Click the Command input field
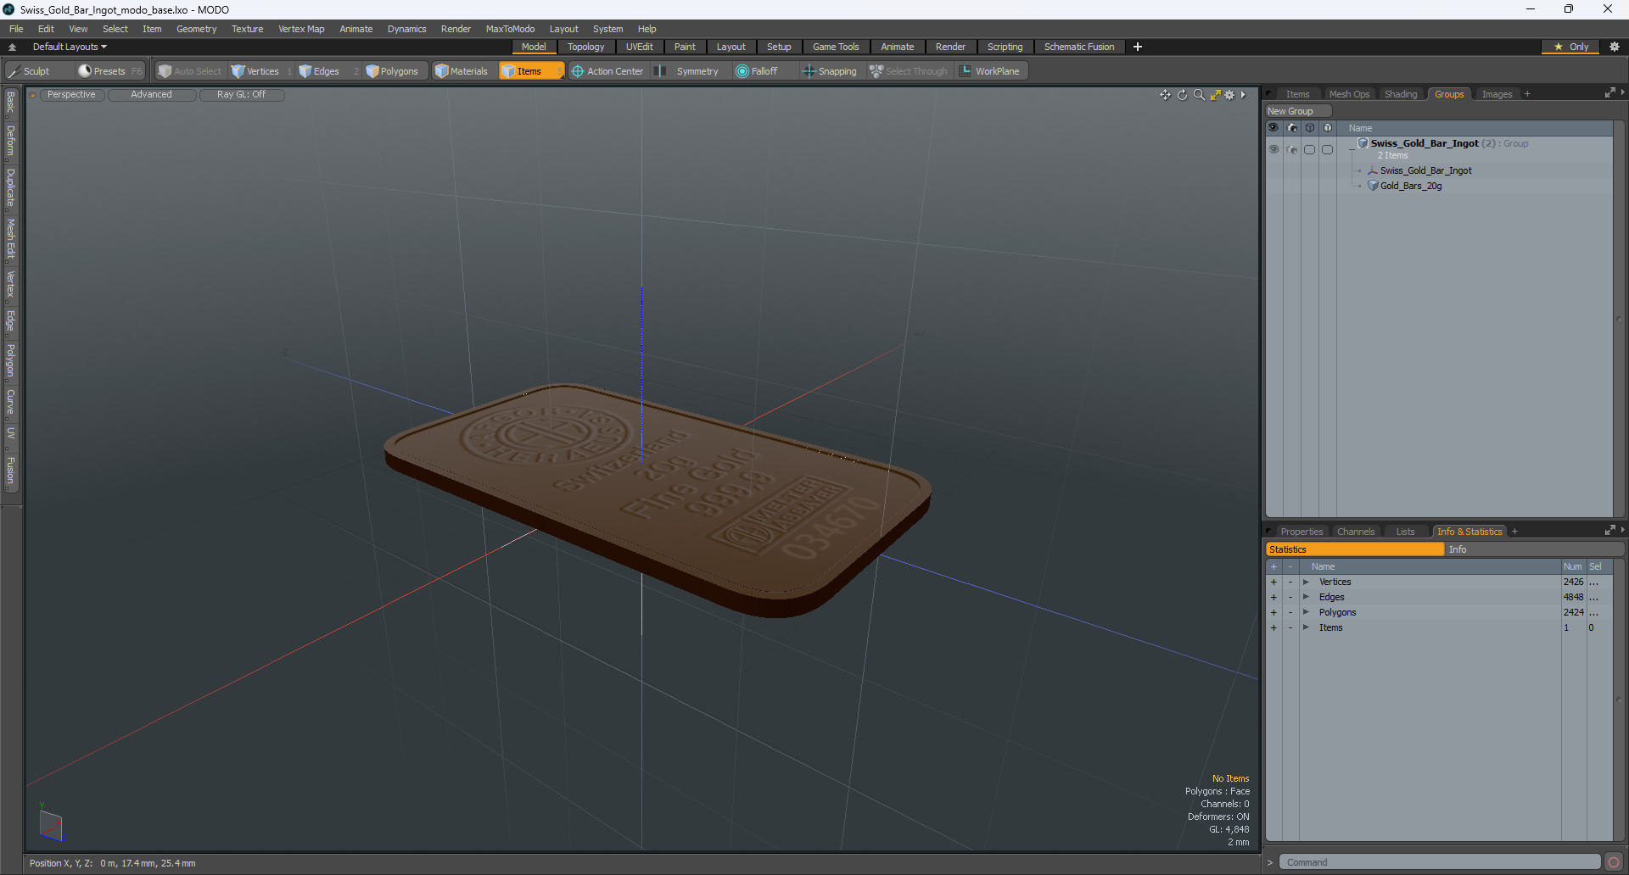The image size is (1629, 875). (x=1440, y=862)
